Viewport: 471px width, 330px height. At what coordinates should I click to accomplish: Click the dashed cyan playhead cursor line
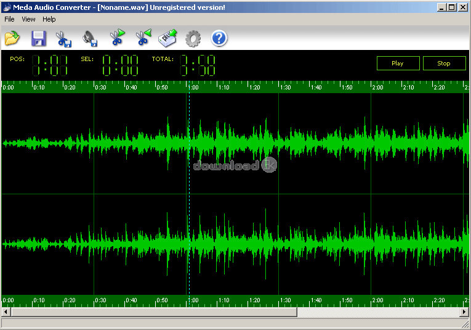point(189,194)
